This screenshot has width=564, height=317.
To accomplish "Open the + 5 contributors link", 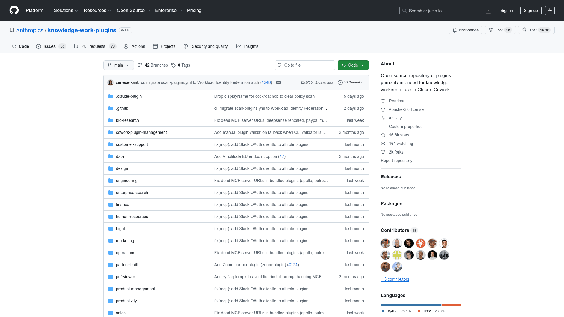I will coord(395,279).
